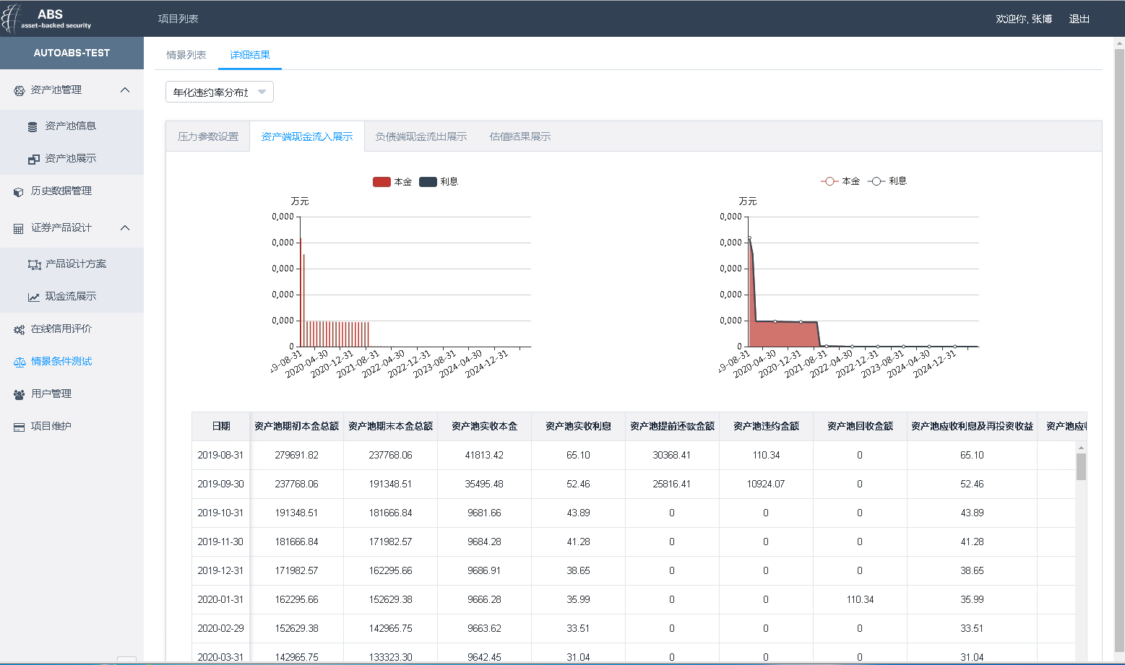Image resolution: width=1125 pixels, height=665 pixels.
Task: Click the 25816.41 table cell
Action: [x=672, y=484]
